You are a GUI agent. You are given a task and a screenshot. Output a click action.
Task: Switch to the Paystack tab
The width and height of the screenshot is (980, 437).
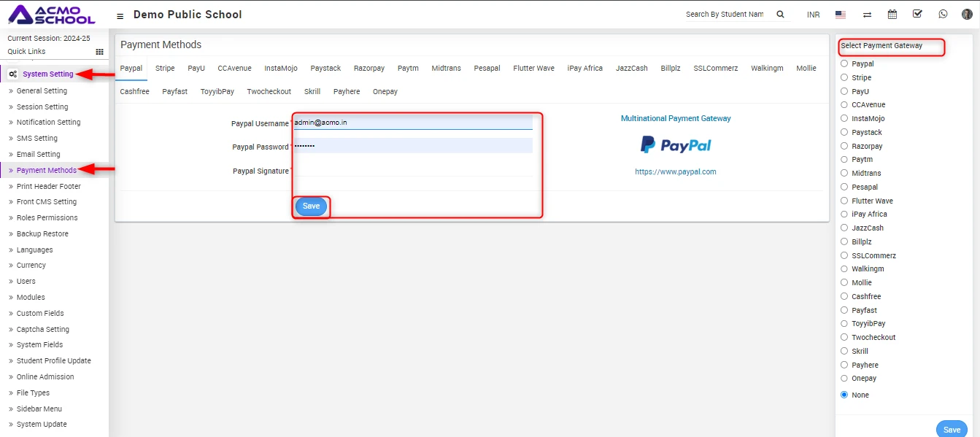(x=325, y=69)
